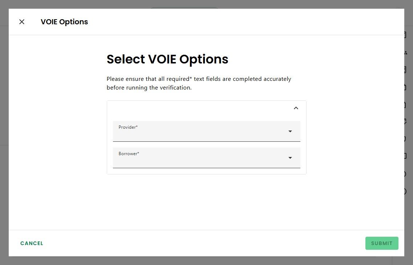Click the 'VOIE Options' dialog title

point(64,22)
